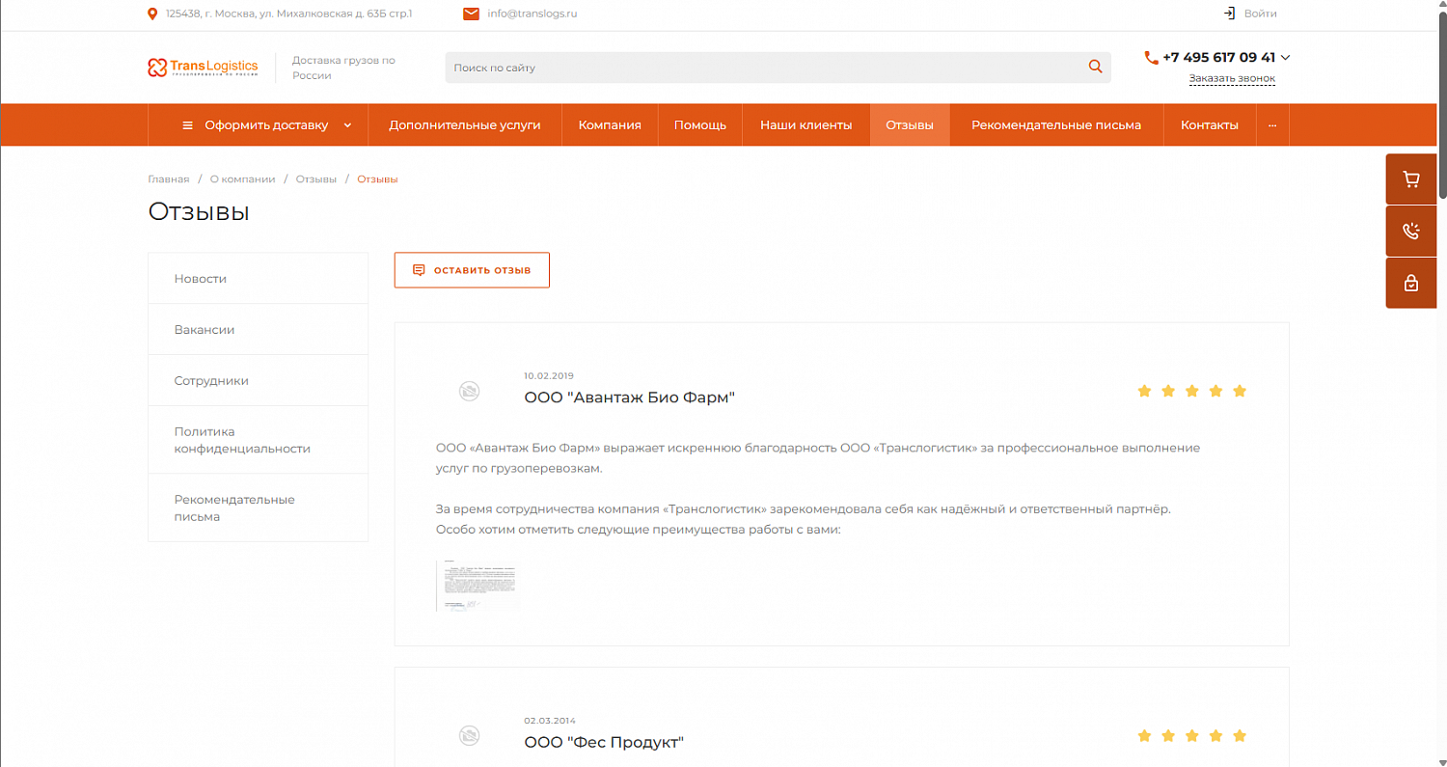
Task: Click the first Отзывы breadcrumb link
Action: (x=316, y=179)
